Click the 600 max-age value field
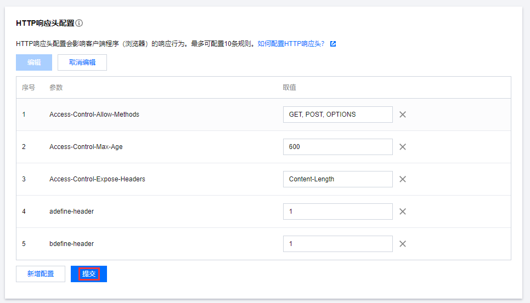This screenshot has height=303, width=530. tap(337, 147)
